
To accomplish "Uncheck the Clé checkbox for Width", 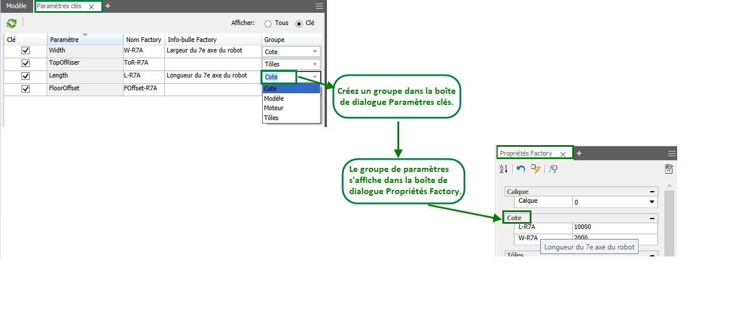I will click(x=26, y=51).
